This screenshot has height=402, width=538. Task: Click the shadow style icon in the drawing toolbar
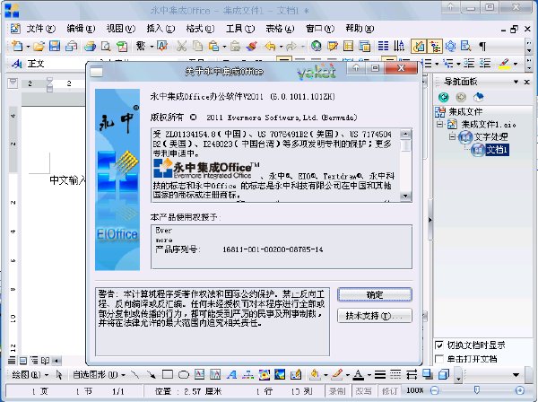tap(428, 374)
